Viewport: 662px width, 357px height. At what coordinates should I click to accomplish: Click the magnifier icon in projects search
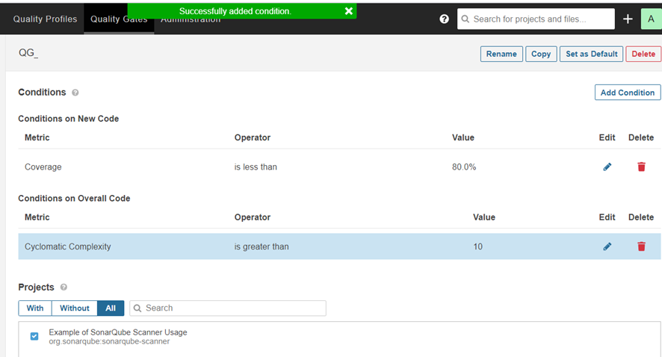pos(137,308)
